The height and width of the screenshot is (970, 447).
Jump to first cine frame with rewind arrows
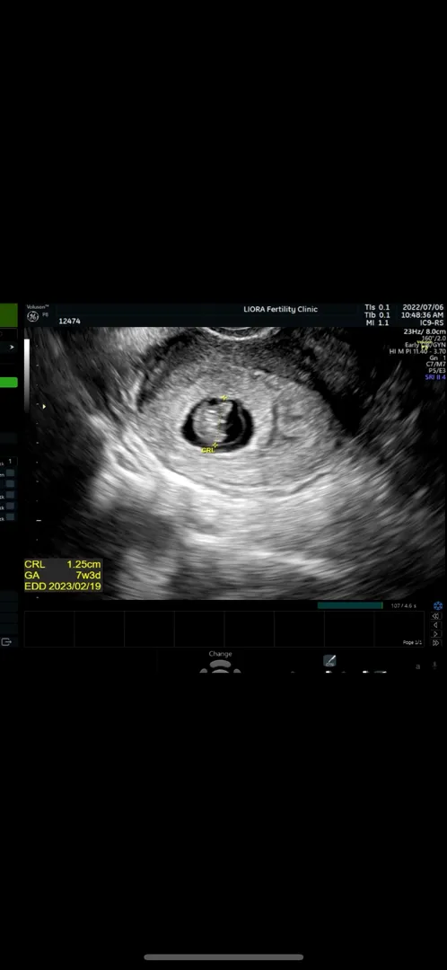(436, 616)
